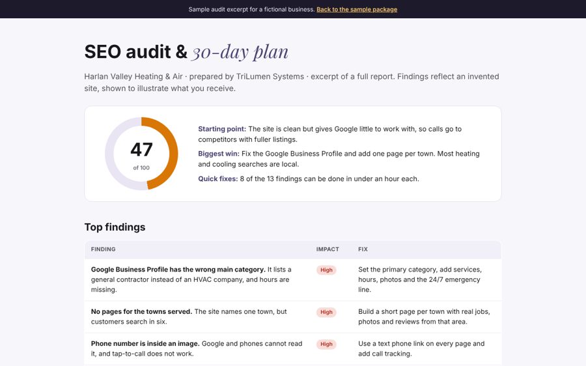Click the 'FIX' column header
The image size is (586, 366).
pos(363,249)
